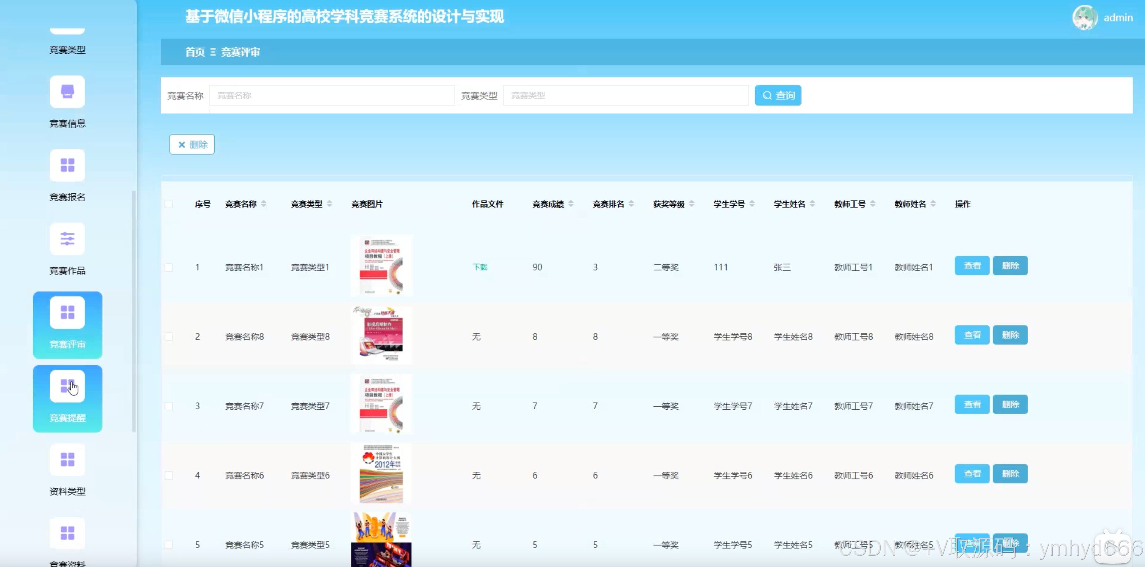Click the 竞赛名称 search input field
The image size is (1145, 567).
332,96
